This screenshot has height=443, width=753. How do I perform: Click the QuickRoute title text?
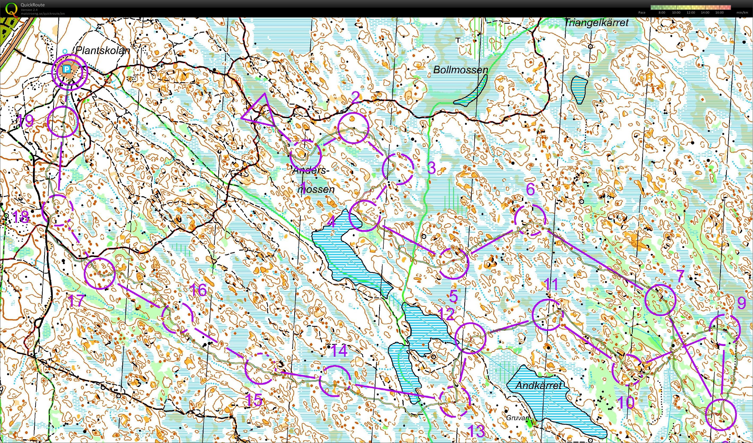point(33,5)
